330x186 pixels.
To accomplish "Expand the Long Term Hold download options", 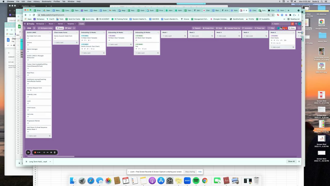I will coord(50,161).
